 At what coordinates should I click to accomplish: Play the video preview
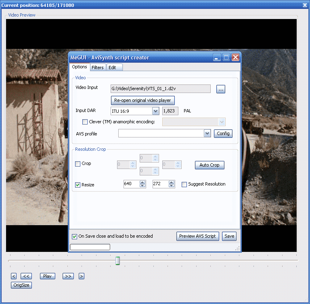(x=48, y=276)
